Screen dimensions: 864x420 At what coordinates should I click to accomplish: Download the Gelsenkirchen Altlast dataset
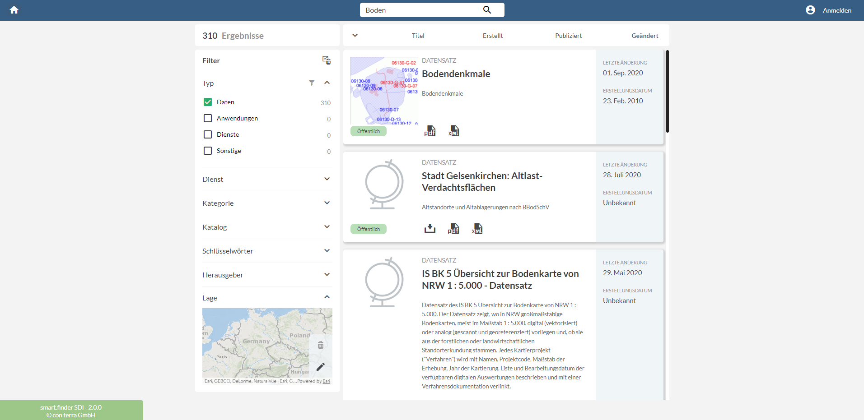click(x=430, y=229)
